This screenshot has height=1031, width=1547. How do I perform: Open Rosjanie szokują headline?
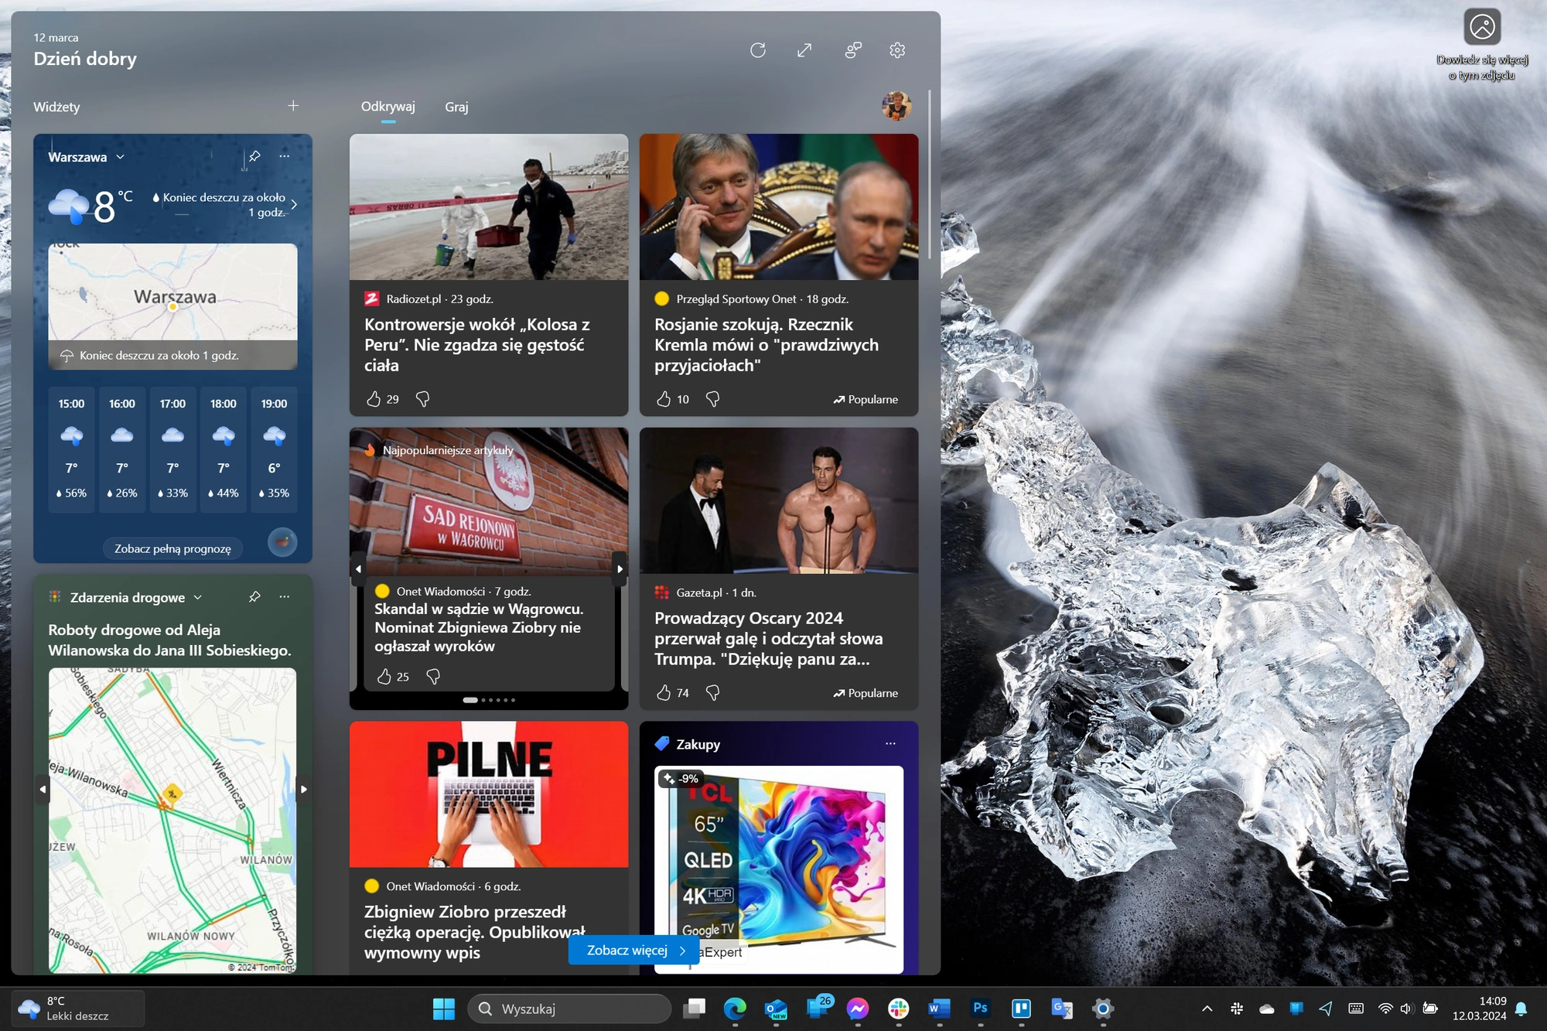pyautogui.click(x=767, y=345)
